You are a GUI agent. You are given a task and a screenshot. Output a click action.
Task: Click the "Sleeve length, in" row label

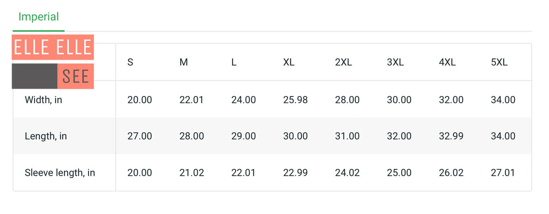[60, 173]
